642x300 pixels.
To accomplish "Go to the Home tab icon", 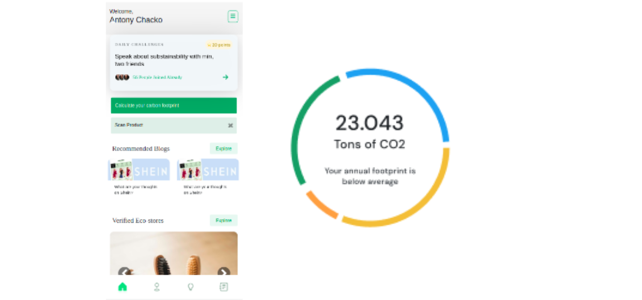I will tap(122, 287).
